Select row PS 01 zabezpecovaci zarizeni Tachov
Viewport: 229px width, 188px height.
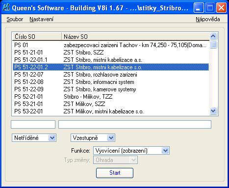click(x=111, y=45)
